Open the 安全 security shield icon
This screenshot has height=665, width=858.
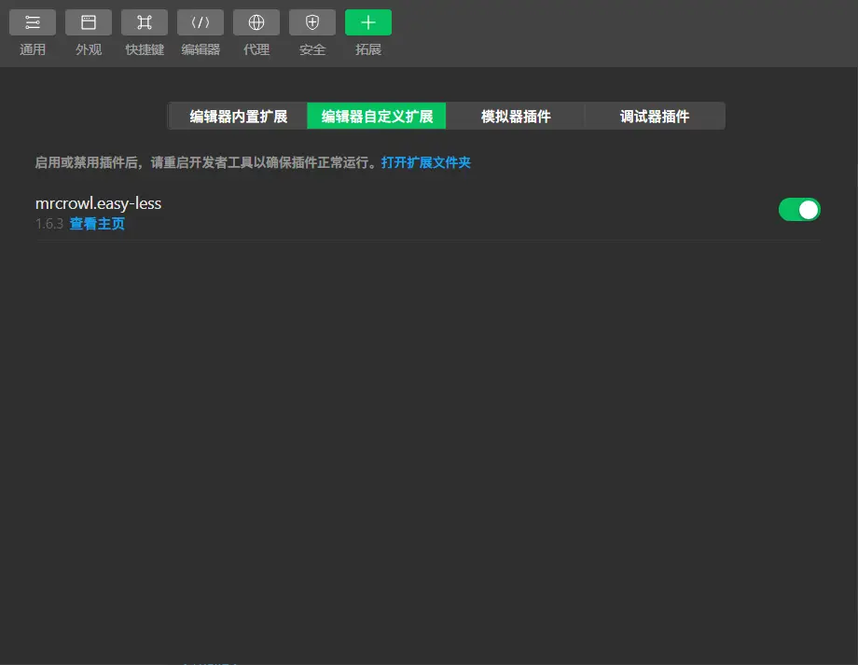click(312, 22)
